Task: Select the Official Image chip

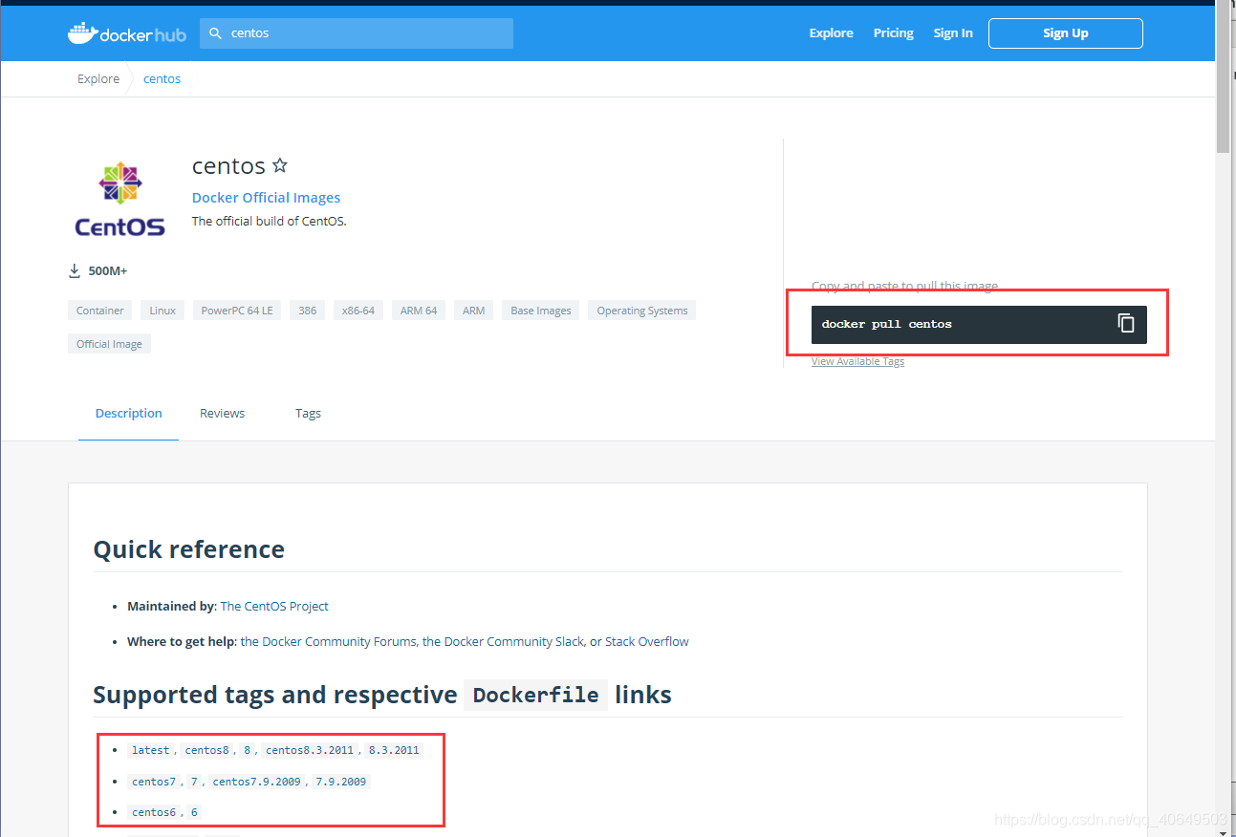Action: [109, 344]
